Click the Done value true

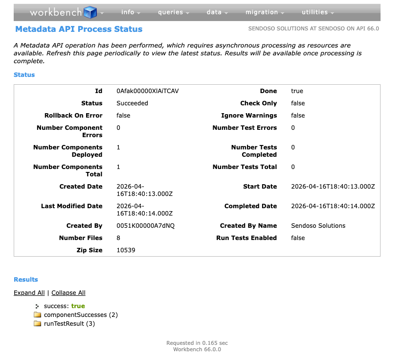(297, 91)
